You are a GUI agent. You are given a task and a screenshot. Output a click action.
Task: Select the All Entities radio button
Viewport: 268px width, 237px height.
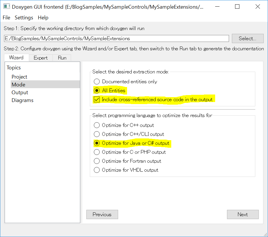[96, 90]
